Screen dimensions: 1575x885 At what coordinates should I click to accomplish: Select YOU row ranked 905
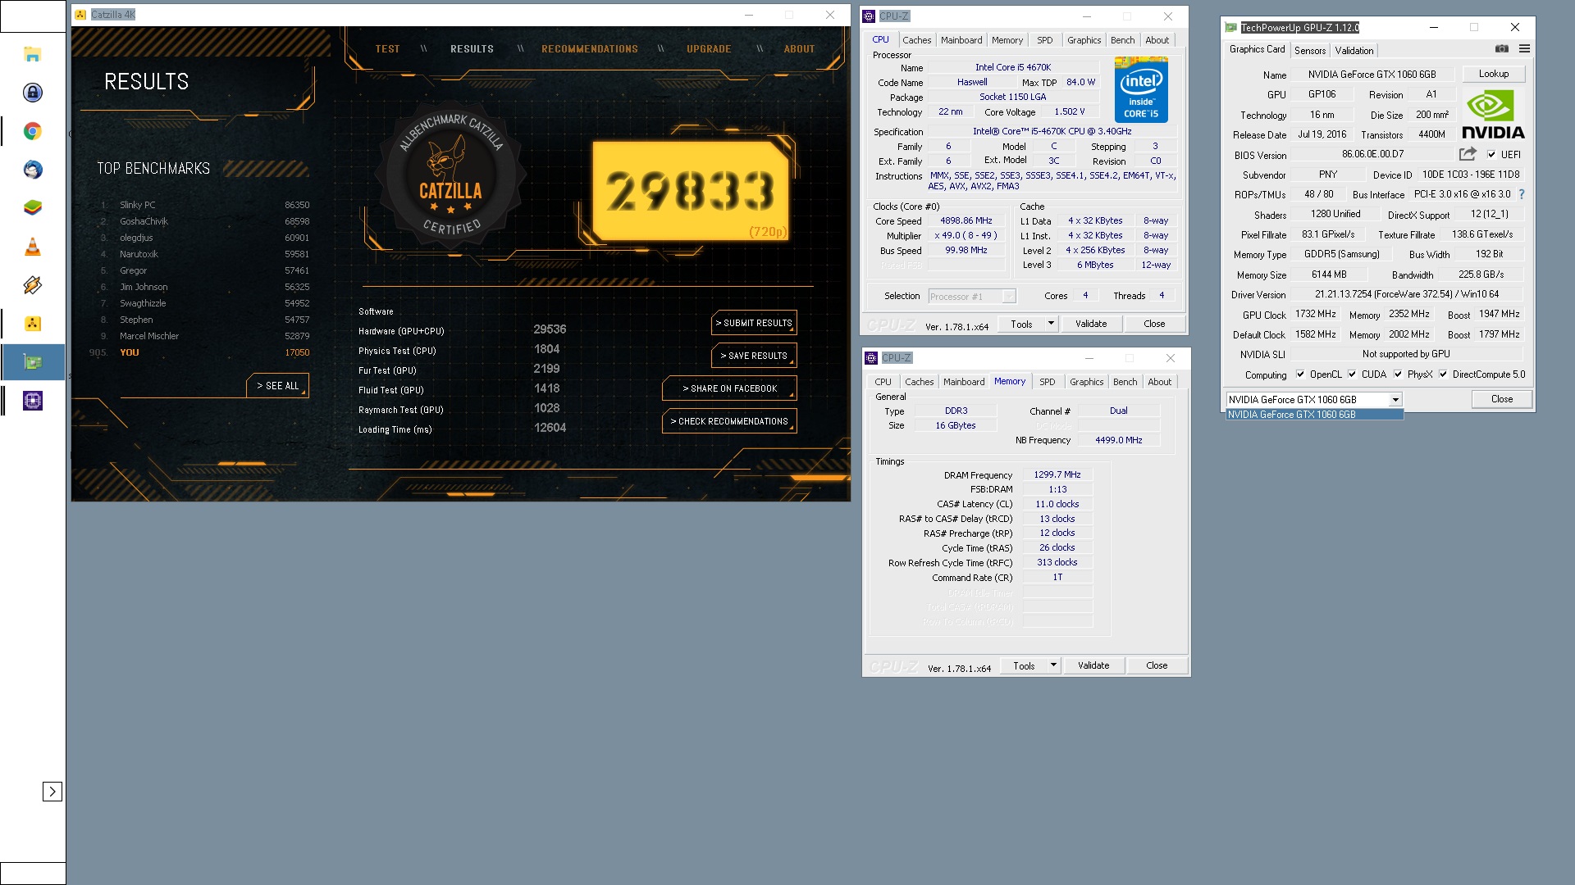pos(201,352)
